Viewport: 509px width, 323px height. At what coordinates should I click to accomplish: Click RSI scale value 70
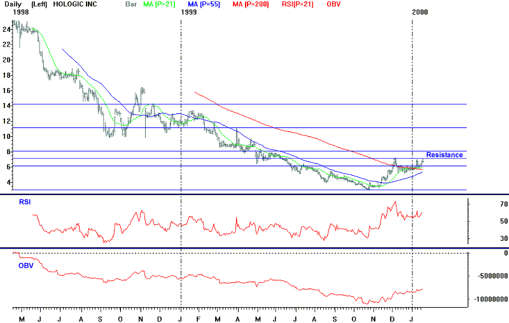[504, 204]
